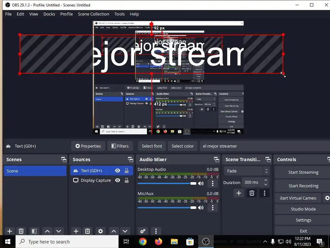Click Start Streaming
The image size is (330, 248).
coord(303,172)
